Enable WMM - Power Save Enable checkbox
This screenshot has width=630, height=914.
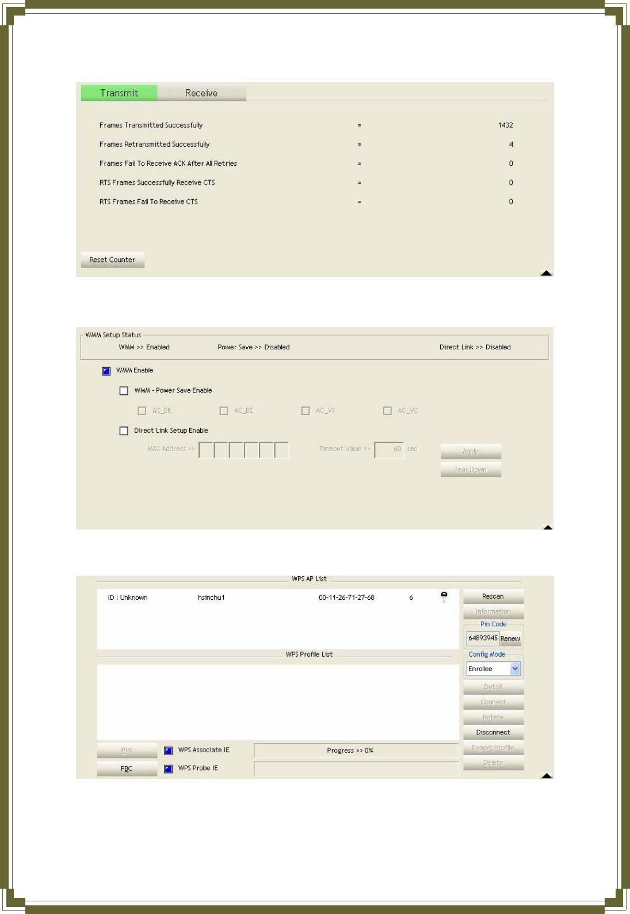pyautogui.click(x=124, y=390)
